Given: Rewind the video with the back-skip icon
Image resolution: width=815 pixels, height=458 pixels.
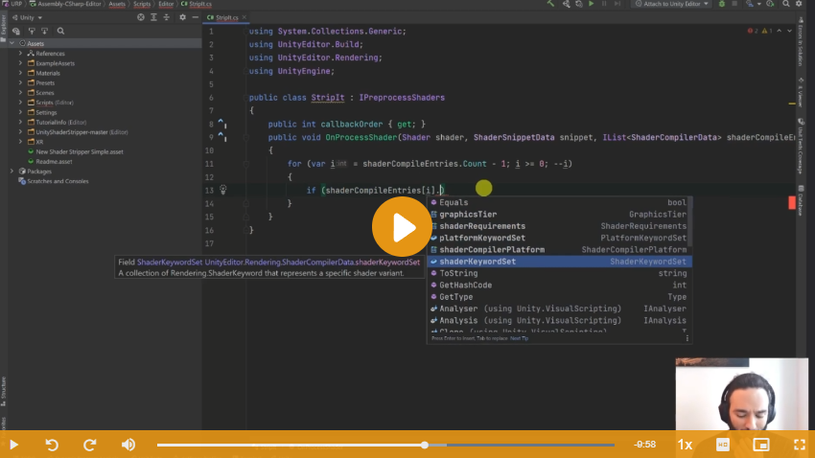Looking at the screenshot, I should pyautogui.click(x=52, y=445).
